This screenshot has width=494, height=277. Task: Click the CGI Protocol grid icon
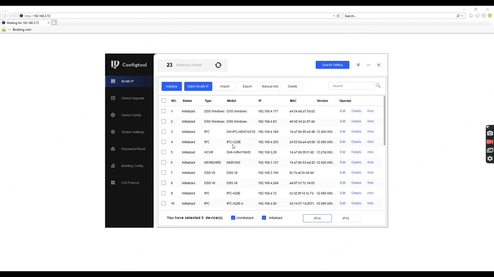point(113,183)
